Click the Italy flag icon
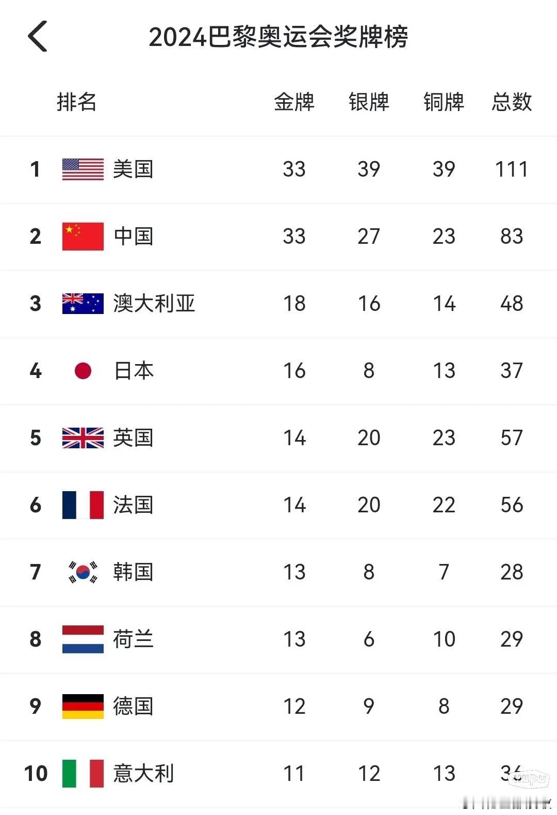This screenshot has height=815, width=557. tap(83, 774)
